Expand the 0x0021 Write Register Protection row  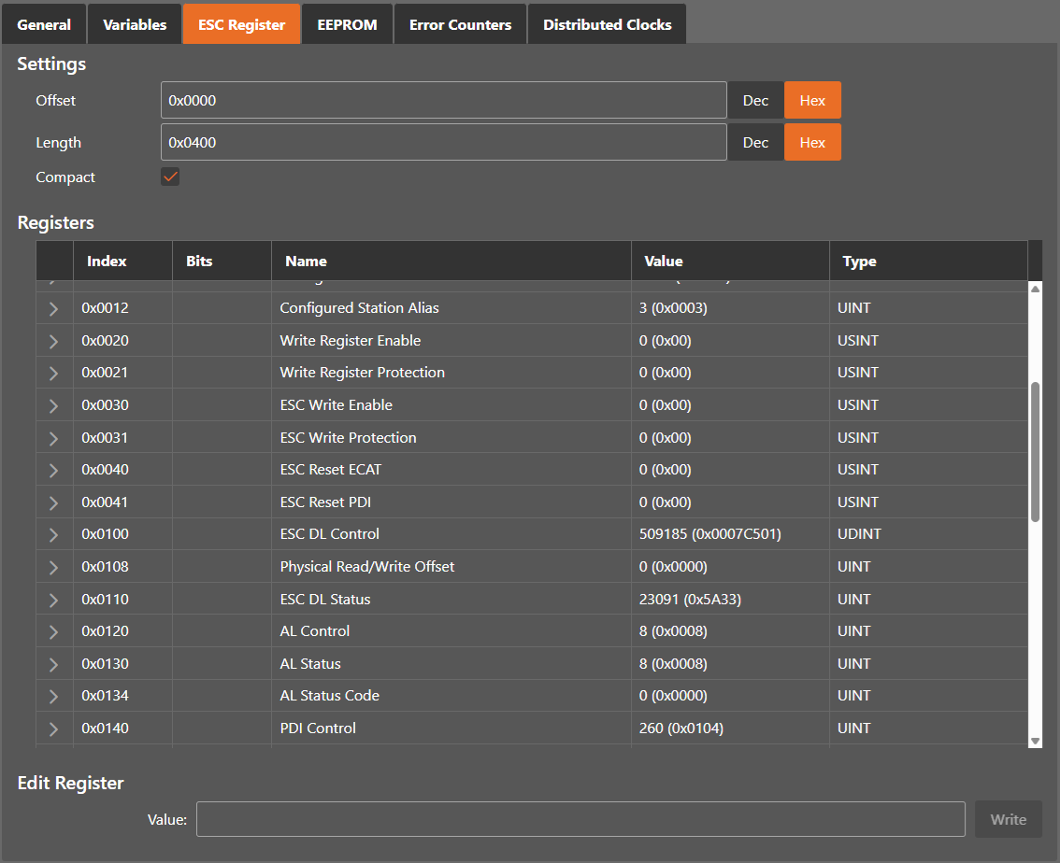click(53, 373)
